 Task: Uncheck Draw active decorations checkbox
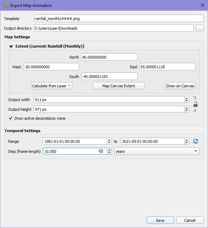click(x=11, y=118)
